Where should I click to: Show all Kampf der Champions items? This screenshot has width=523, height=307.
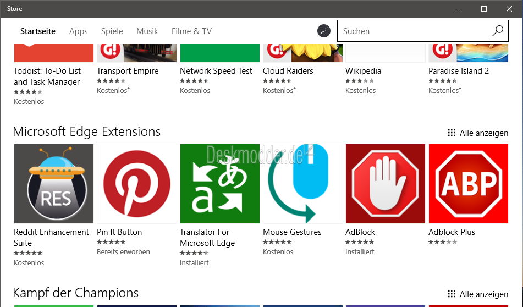click(483, 294)
